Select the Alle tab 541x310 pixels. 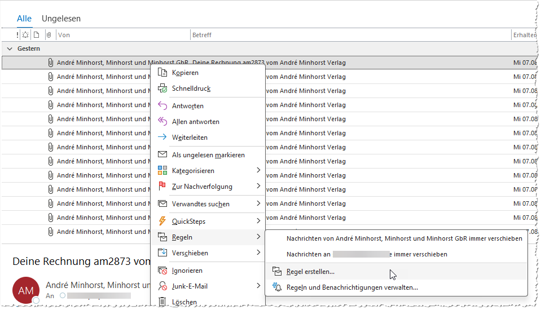pyautogui.click(x=24, y=19)
